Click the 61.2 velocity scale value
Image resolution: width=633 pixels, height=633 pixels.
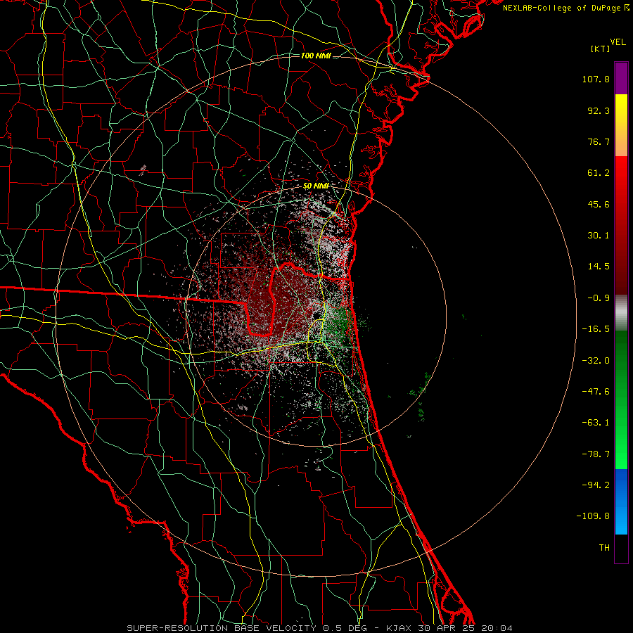599,173
